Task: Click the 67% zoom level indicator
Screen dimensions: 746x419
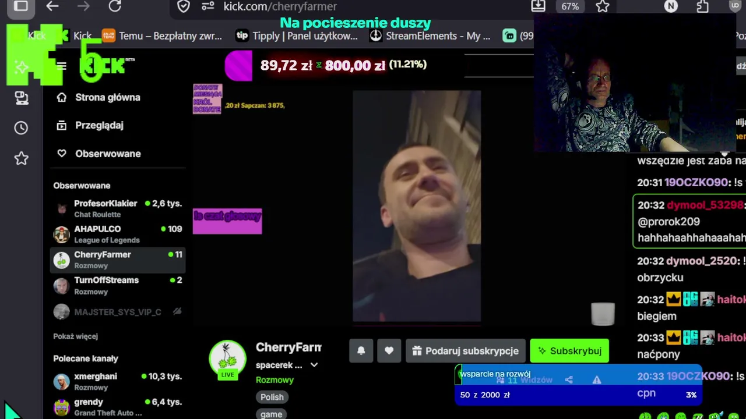Action: [569, 6]
